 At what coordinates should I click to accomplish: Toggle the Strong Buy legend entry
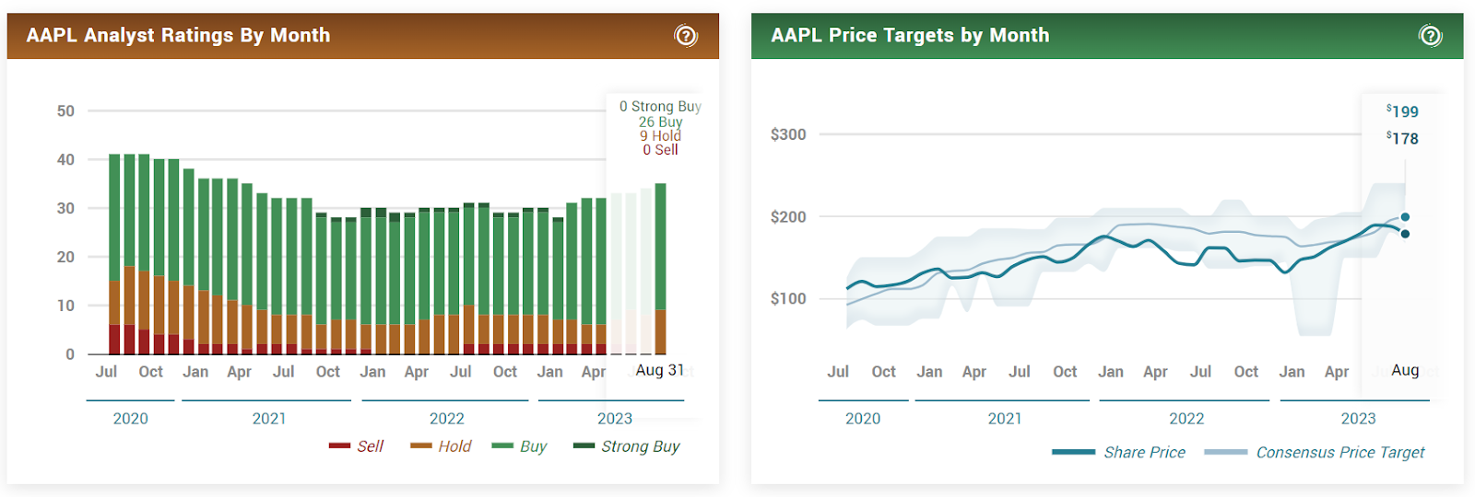626,446
